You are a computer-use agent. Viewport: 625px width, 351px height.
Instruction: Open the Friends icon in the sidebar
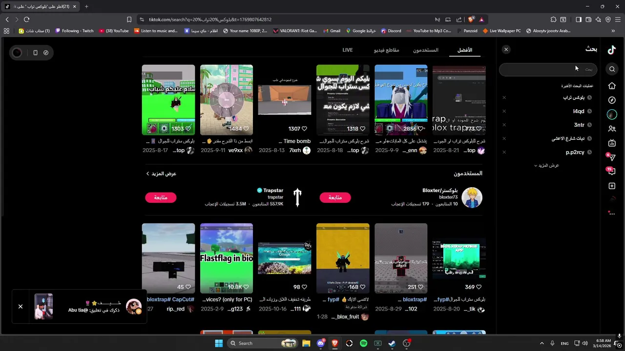click(612, 129)
